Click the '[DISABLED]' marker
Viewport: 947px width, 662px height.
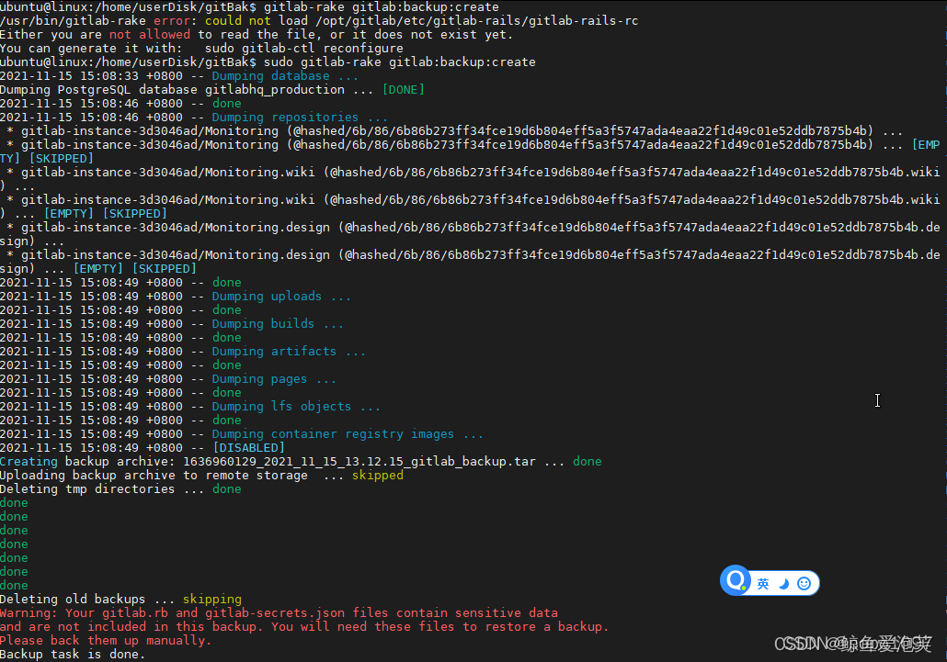pos(248,448)
